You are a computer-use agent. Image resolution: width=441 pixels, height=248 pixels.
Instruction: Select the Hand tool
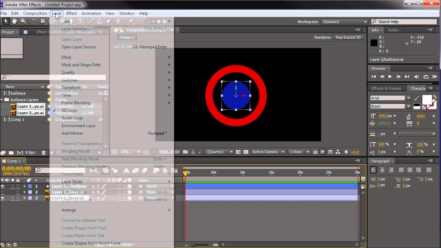[14, 21]
